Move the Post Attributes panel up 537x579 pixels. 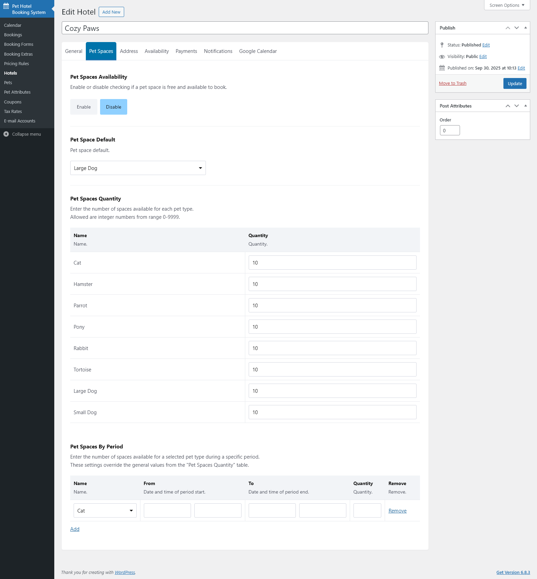pos(507,106)
